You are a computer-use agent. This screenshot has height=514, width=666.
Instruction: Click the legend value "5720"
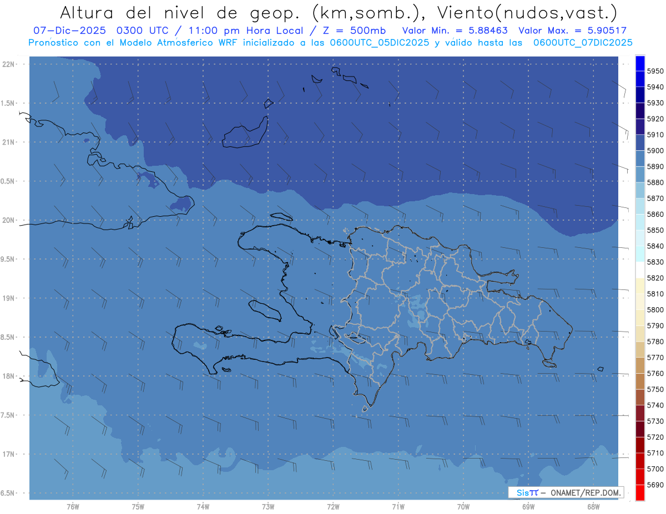655,437
